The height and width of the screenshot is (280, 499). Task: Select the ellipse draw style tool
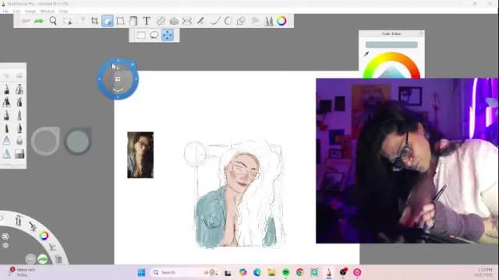tap(228, 21)
